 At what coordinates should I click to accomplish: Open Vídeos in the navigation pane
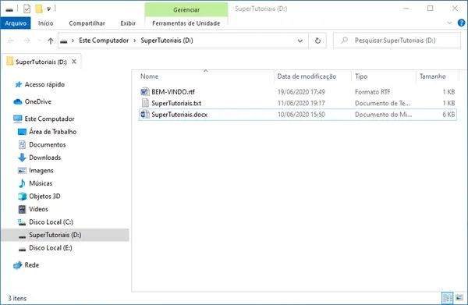click(x=38, y=209)
